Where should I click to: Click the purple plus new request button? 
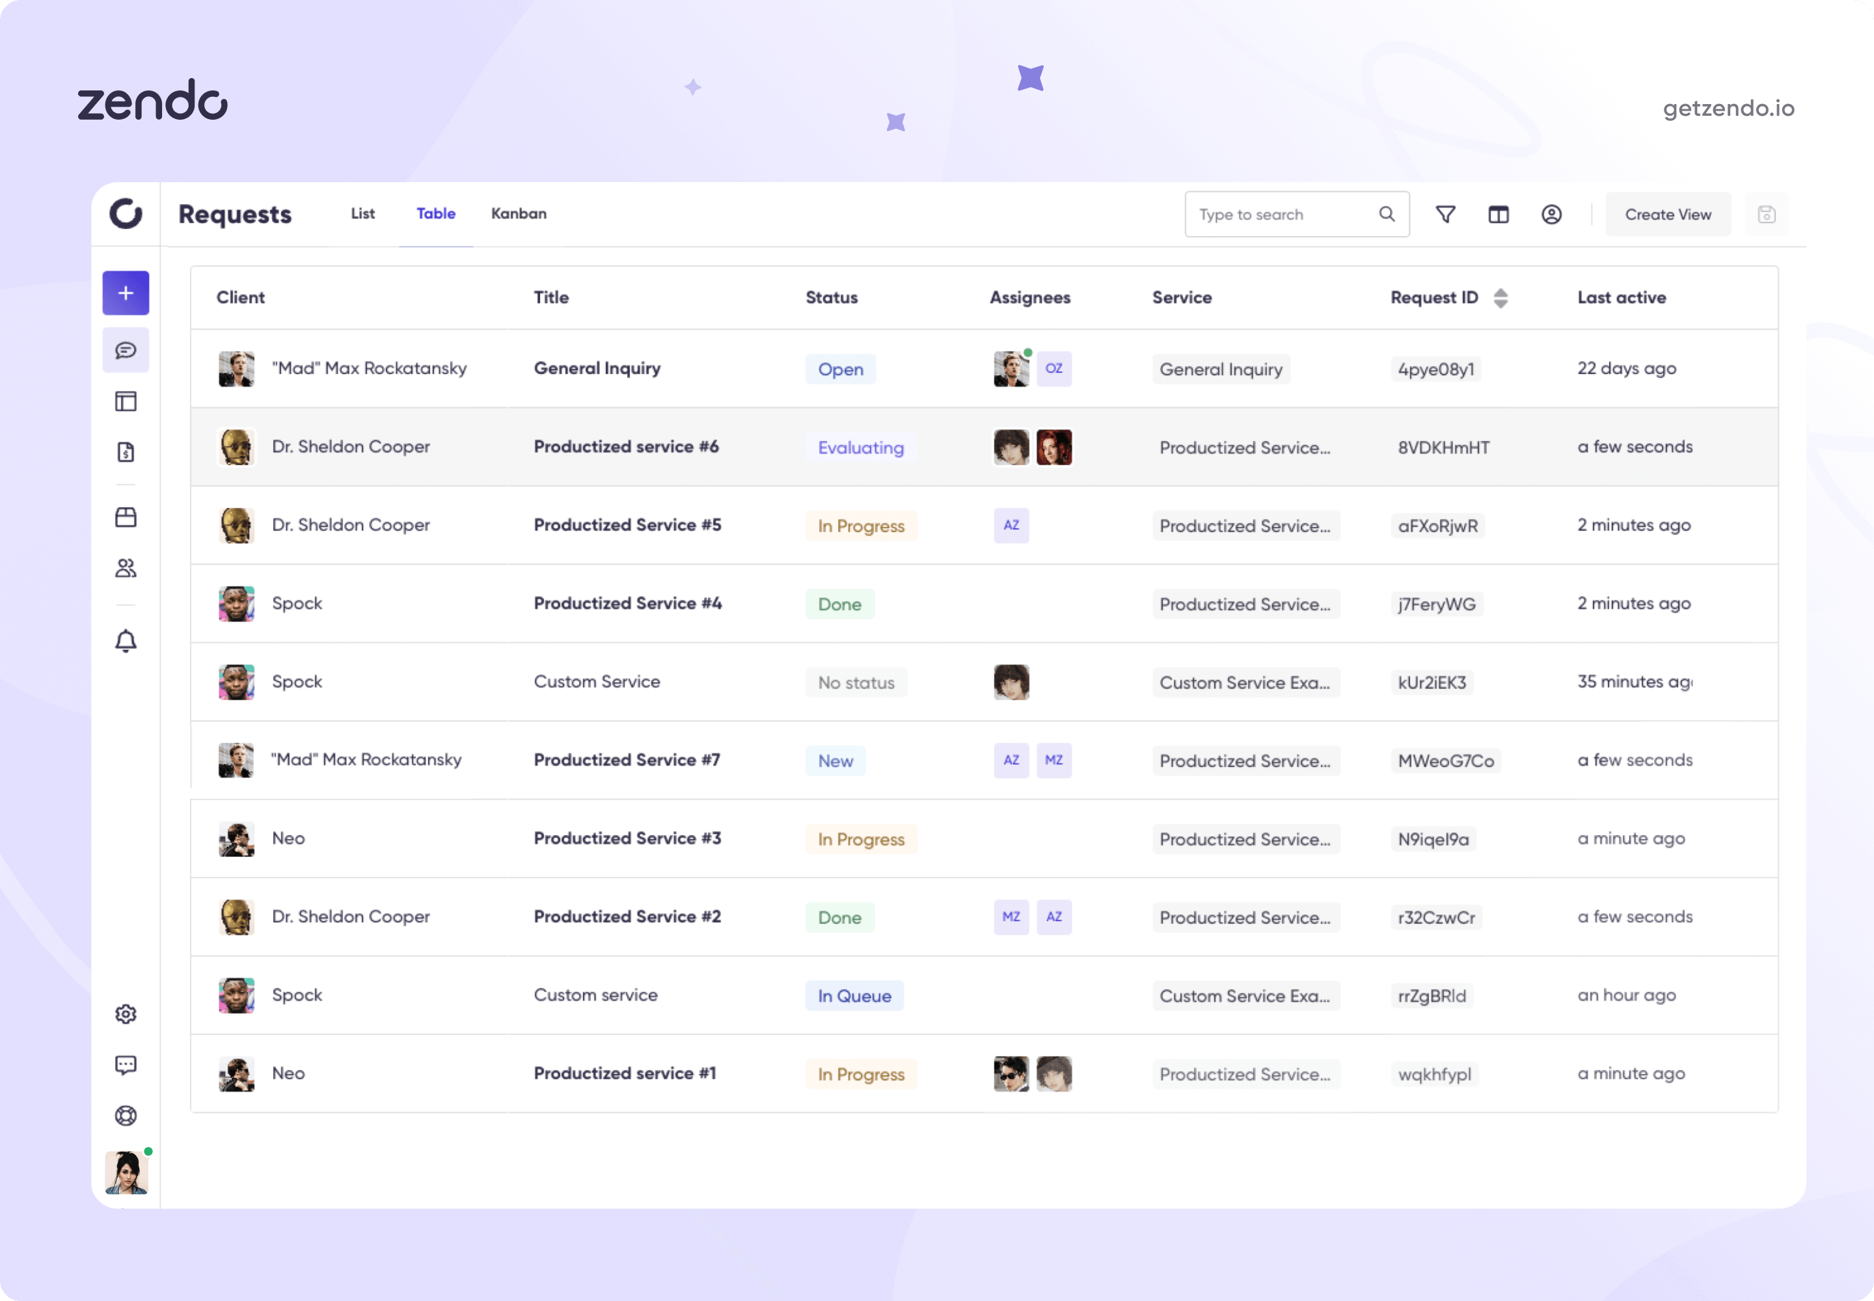[x=126, y=293]
